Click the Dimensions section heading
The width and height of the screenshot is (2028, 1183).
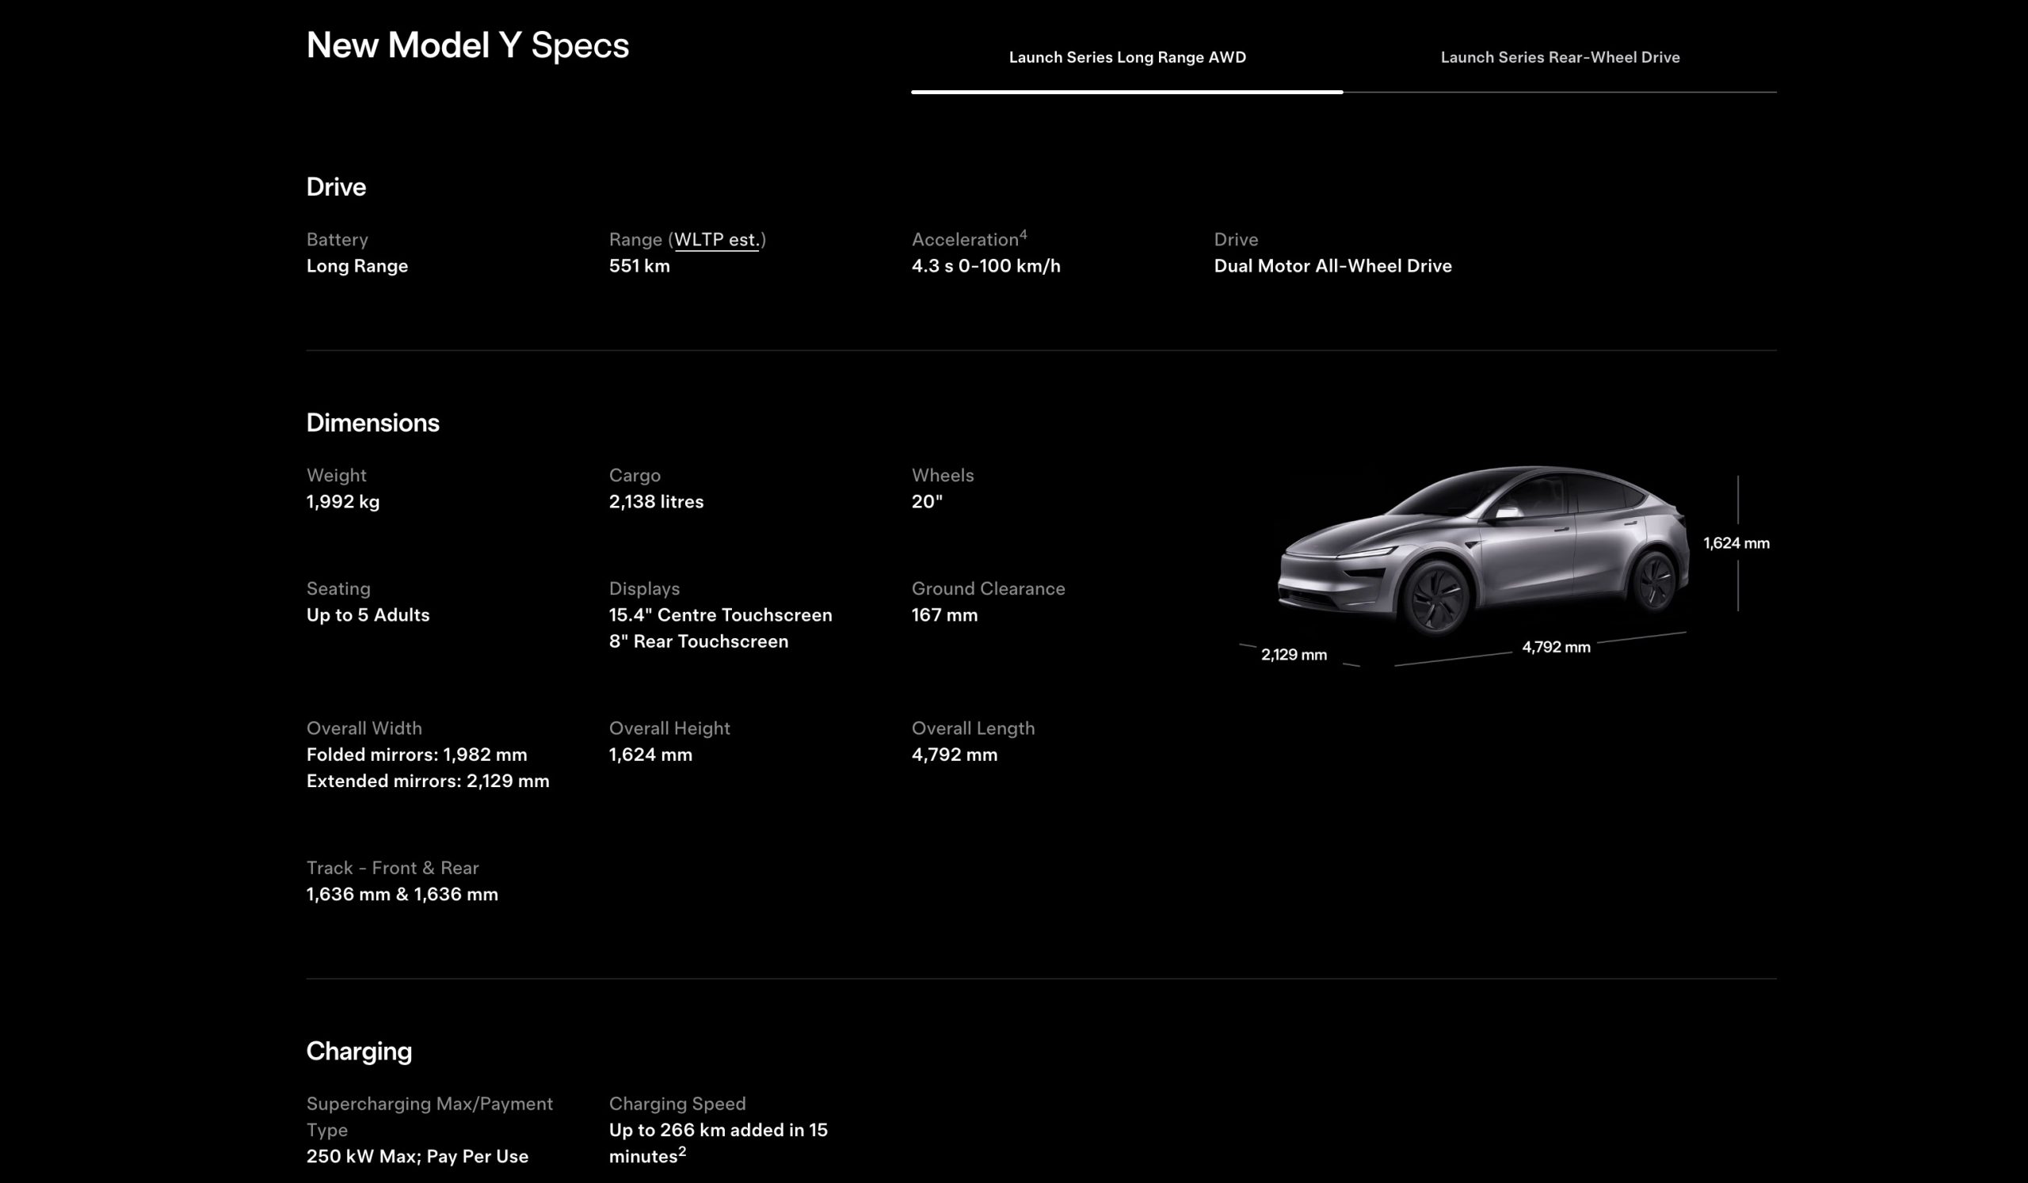point(372,423)
